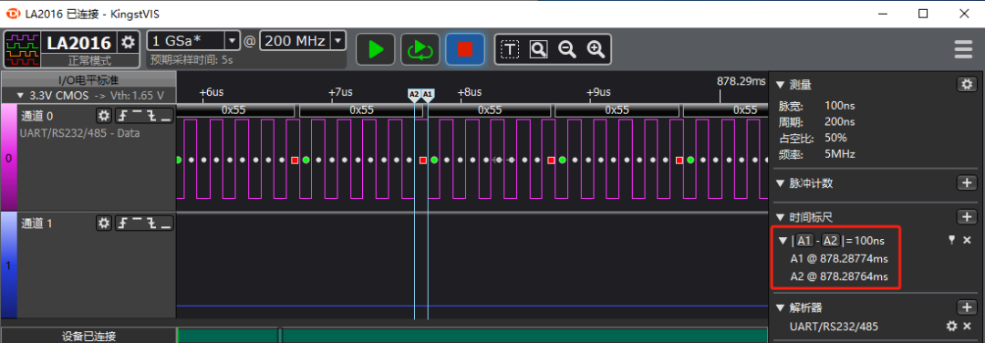
Task: Start repeated loop sampling
Action: pos(420,49)
